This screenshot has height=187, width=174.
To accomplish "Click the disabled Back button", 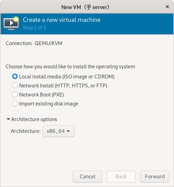I will [x=121, y=177].
